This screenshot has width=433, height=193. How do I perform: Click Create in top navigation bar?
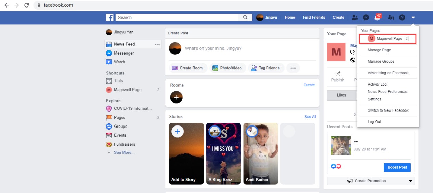coord(339,17)
